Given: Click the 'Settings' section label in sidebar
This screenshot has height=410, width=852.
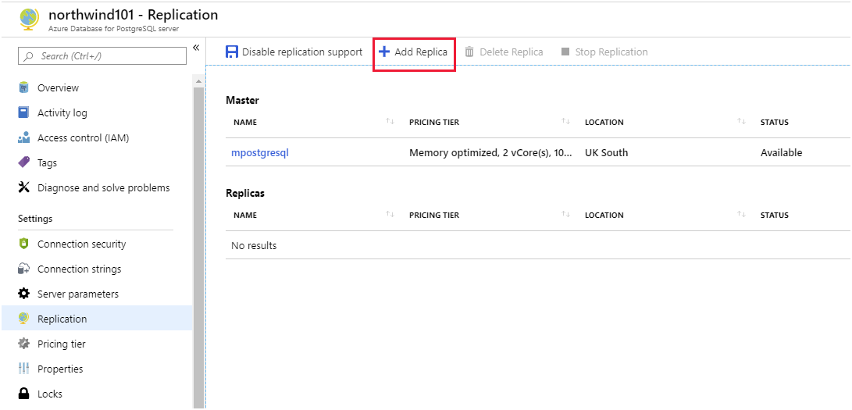Looking at the screenshot, I should pyautogui.click(x=35, y=219).
